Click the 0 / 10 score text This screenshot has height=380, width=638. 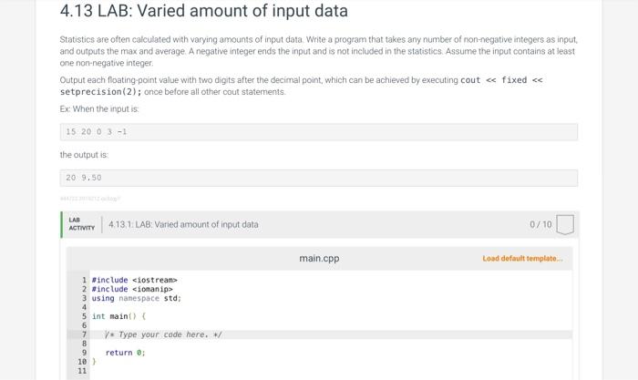(540, 224)
